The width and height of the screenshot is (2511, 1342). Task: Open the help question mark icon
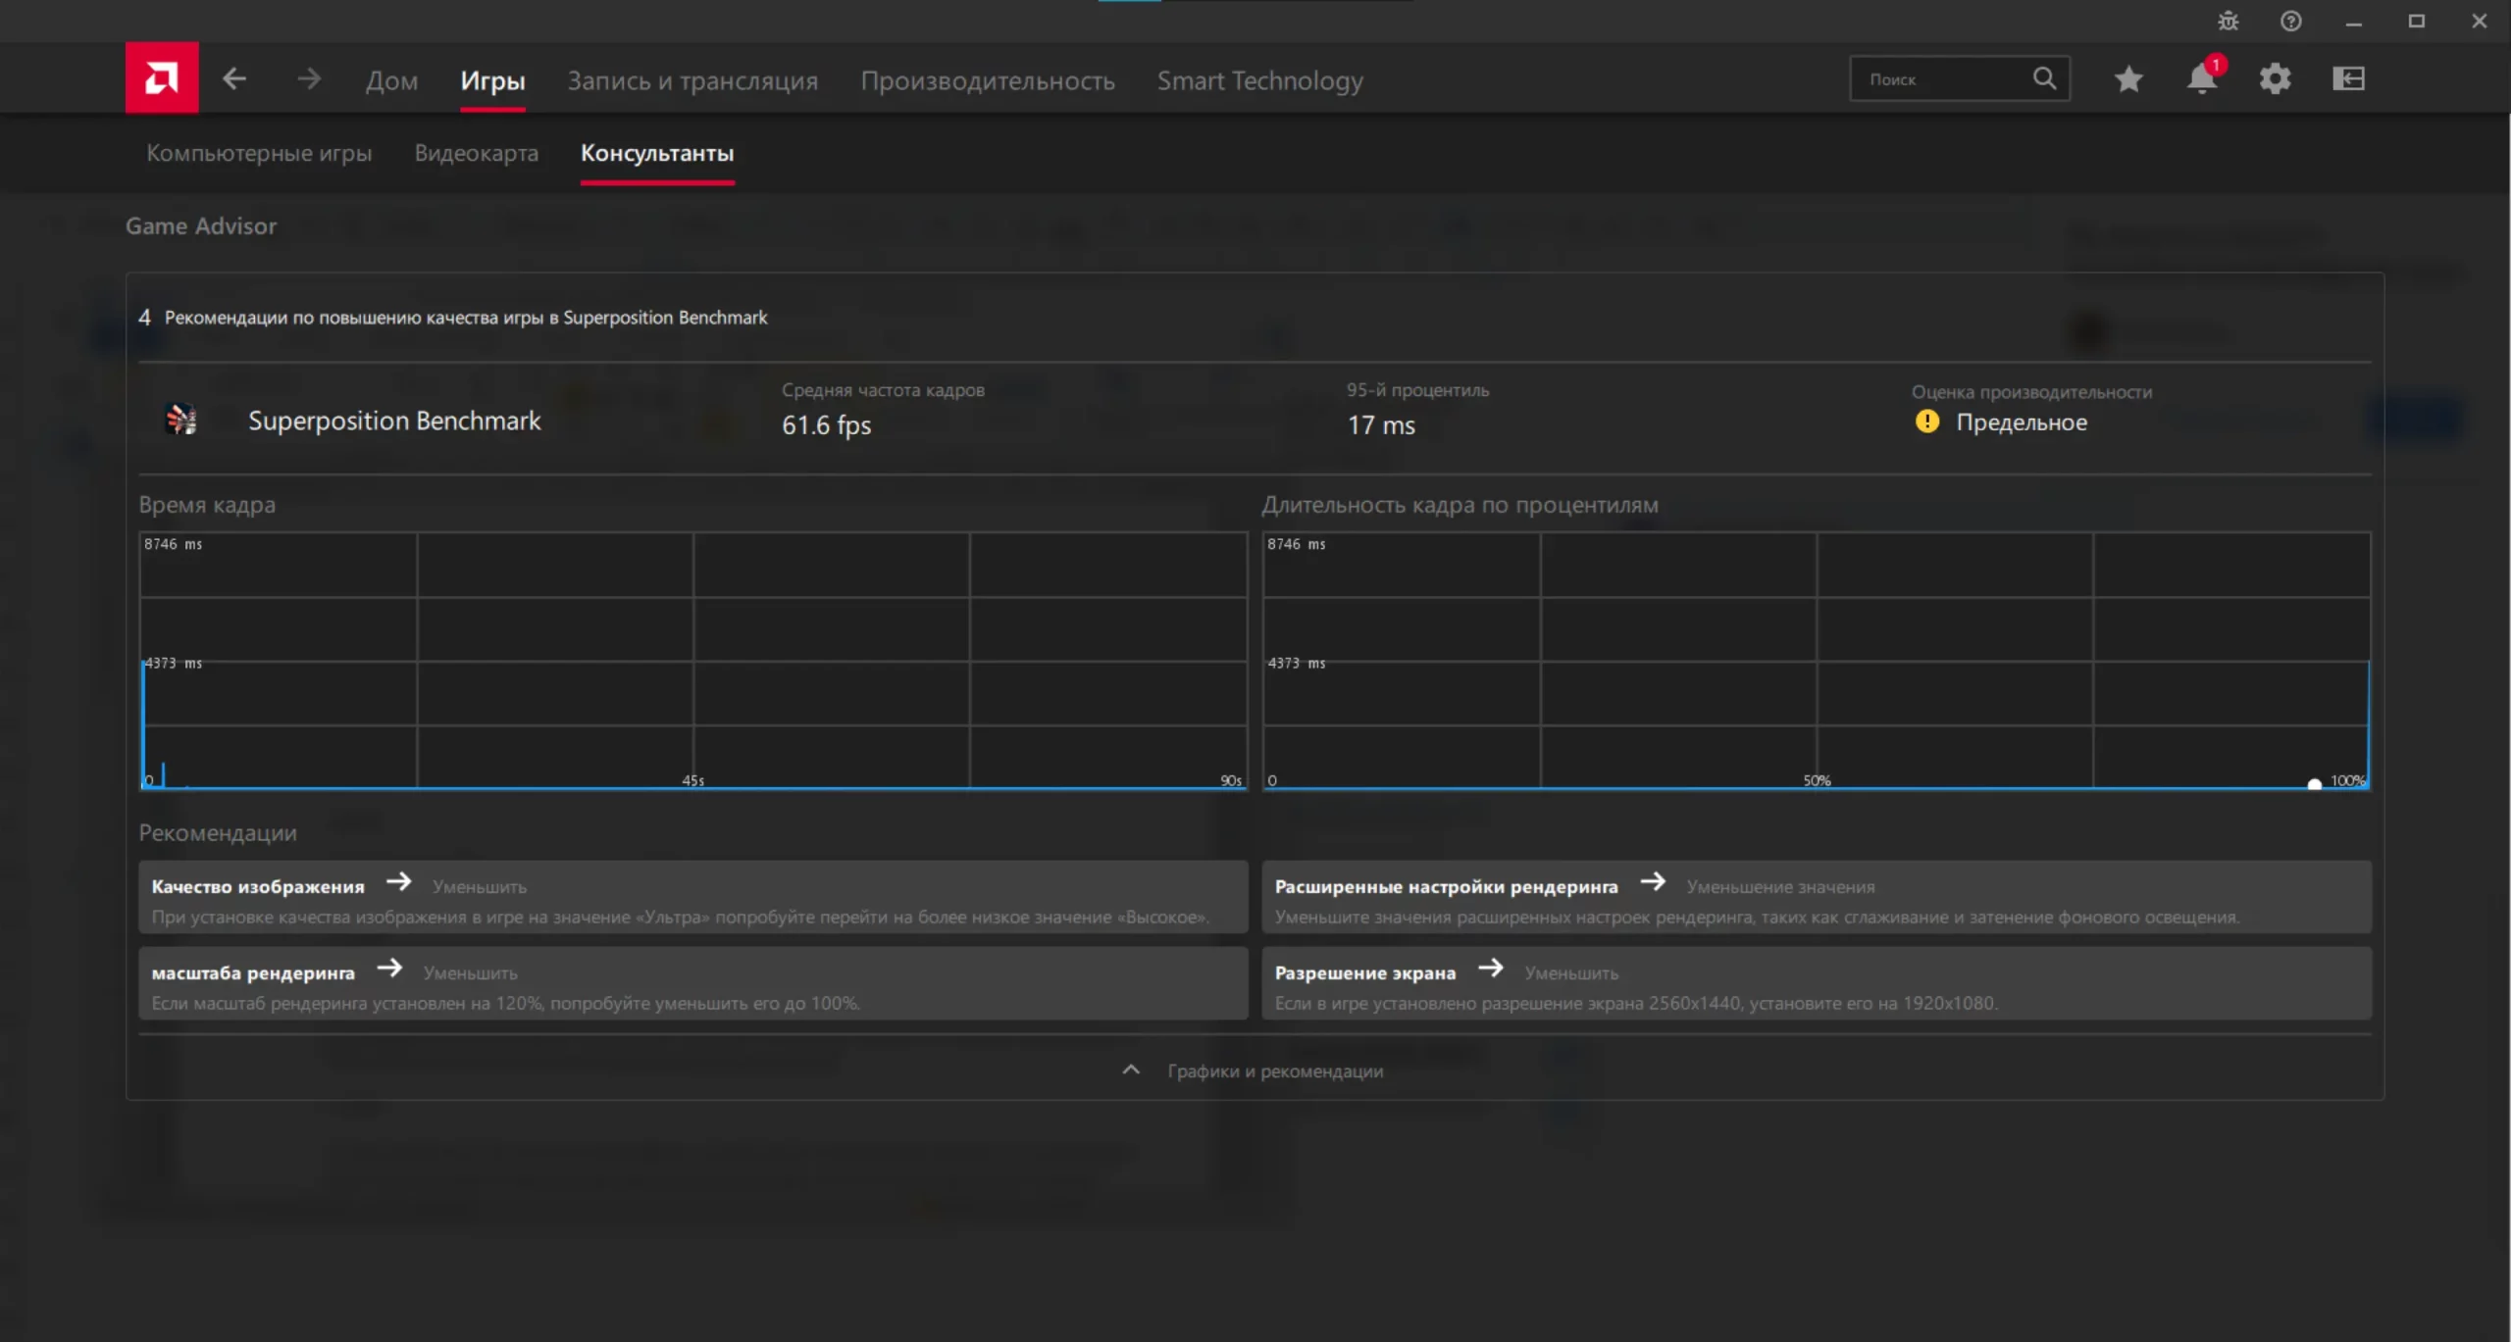click(x=2290, y=22)
